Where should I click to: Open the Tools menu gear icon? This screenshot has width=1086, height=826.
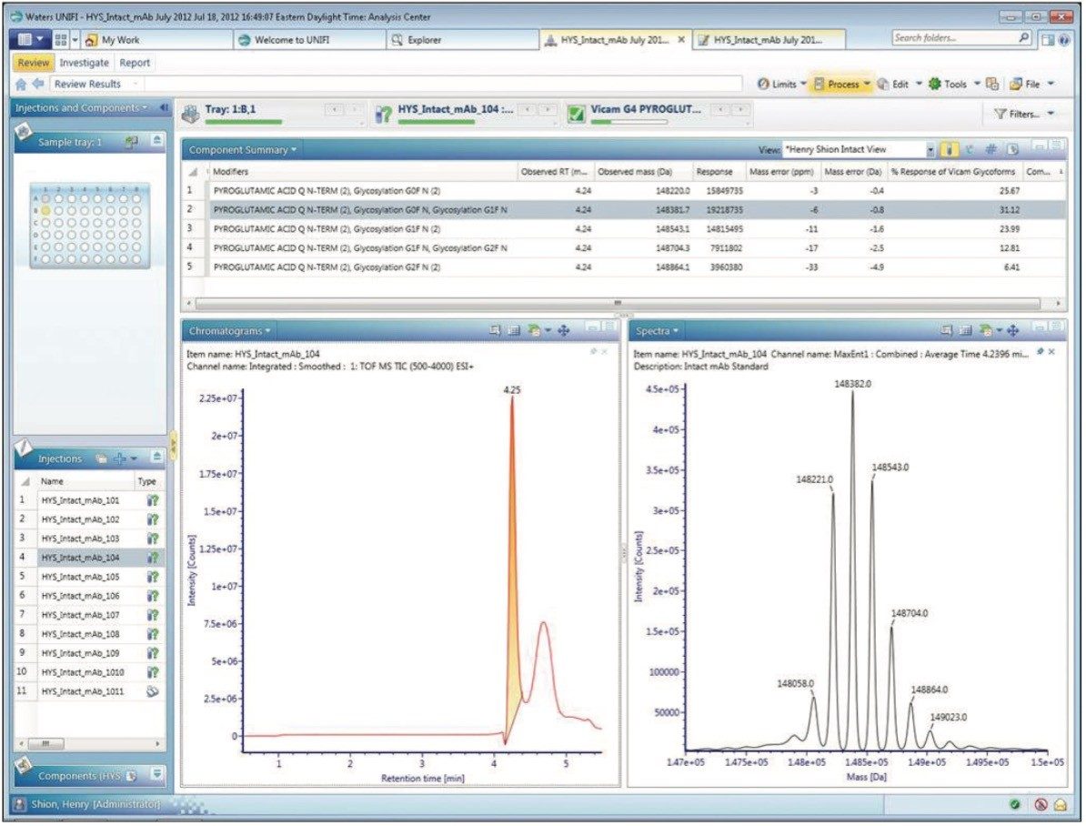coord(935,84)
